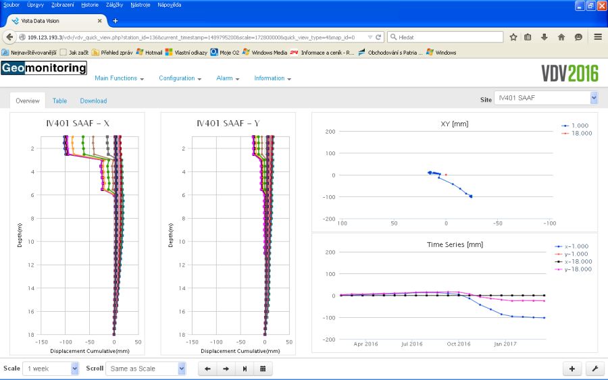The width and height of the screenshot is (608, 380).
Task: Switch to the Download tab
Action: (x=93, y=101)
